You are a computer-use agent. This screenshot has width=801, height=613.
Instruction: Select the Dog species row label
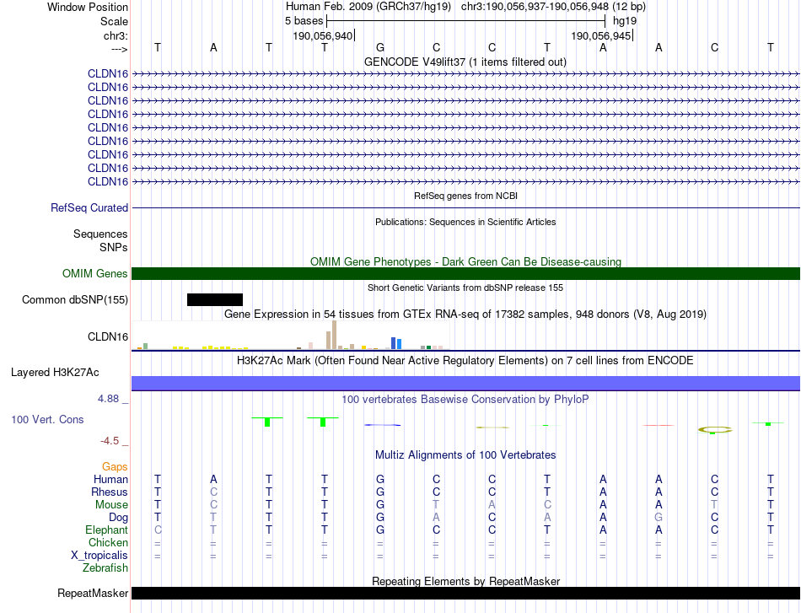coord(118,518)
